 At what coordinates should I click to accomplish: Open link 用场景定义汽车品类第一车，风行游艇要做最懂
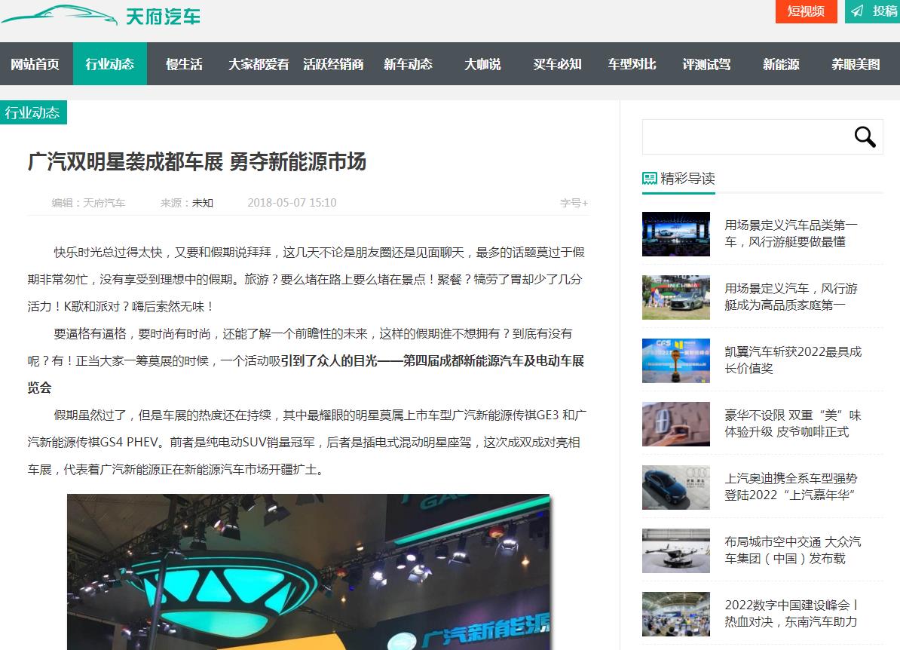[x=791, y=234]
